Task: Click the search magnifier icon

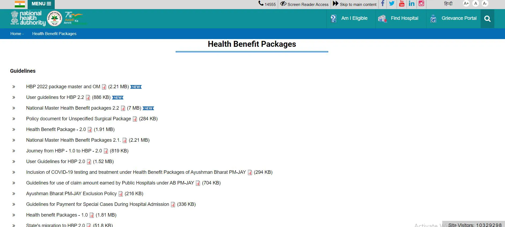Action: tap(487, 19)
